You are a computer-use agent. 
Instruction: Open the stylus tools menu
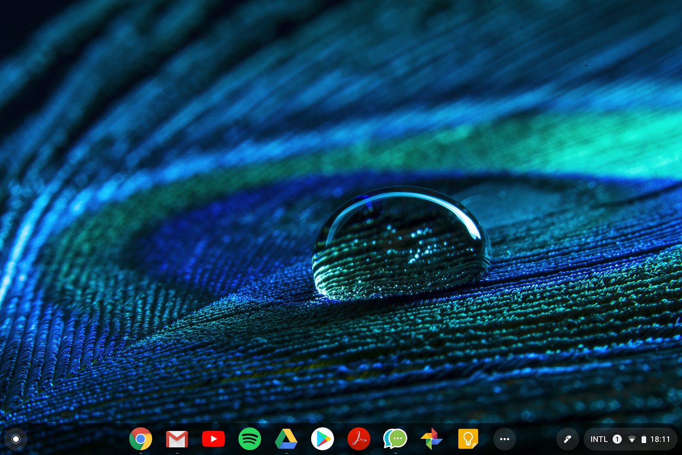(x=567, y=439)
